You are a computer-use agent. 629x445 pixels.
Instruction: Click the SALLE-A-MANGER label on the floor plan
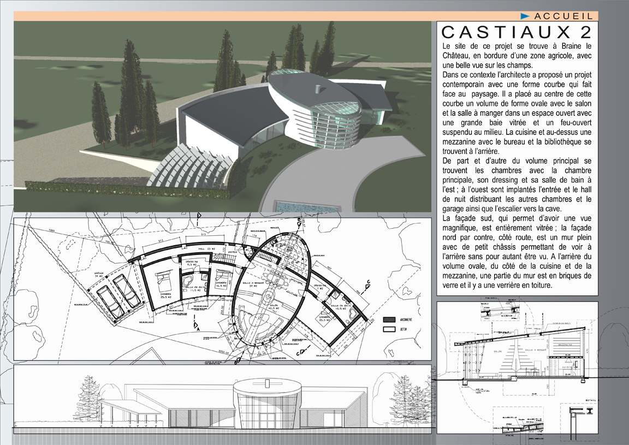(253, 284)
